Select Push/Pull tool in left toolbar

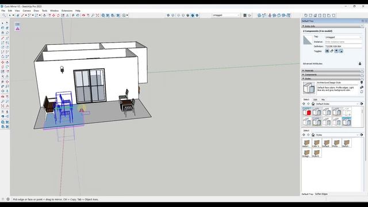[x=7, y=62]
